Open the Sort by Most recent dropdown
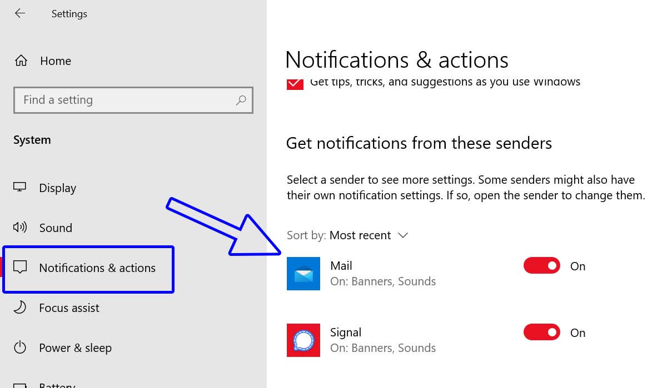This screenshot has width=662, height=388. point(360,235)
